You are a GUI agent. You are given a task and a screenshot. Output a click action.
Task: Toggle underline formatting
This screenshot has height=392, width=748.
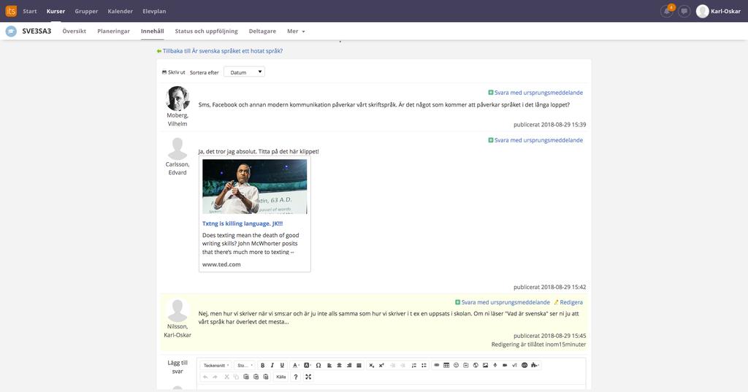(x=282, y=365)
